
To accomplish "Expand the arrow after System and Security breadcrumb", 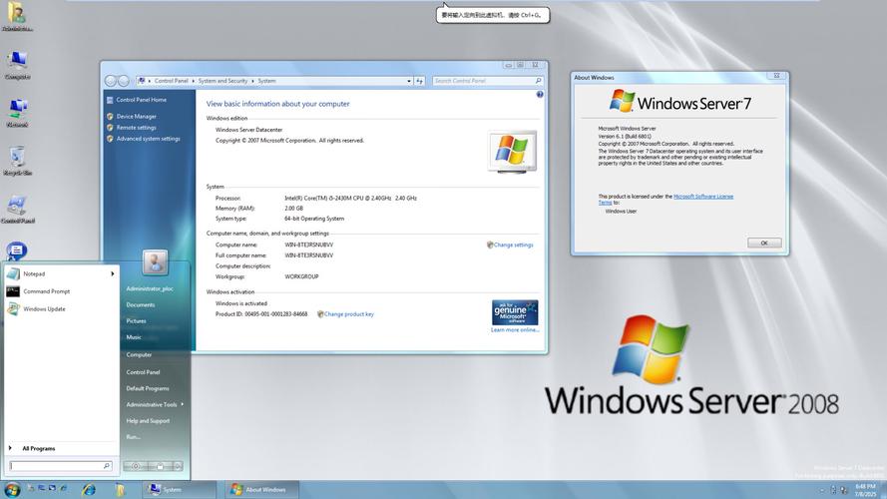I will pyautogui.click(x=252, y=81).
